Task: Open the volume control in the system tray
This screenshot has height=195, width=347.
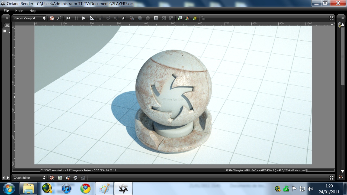Action: 310,189
